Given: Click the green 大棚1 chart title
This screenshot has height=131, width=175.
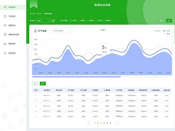Looking at the screenshot, I should click(103, 30).
